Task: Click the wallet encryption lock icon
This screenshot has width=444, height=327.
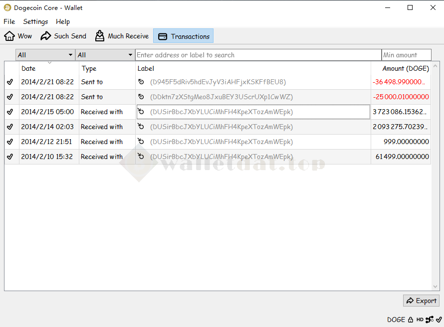Action: [x=411, y=320]
